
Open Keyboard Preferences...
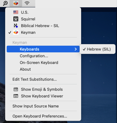point(43,116)
